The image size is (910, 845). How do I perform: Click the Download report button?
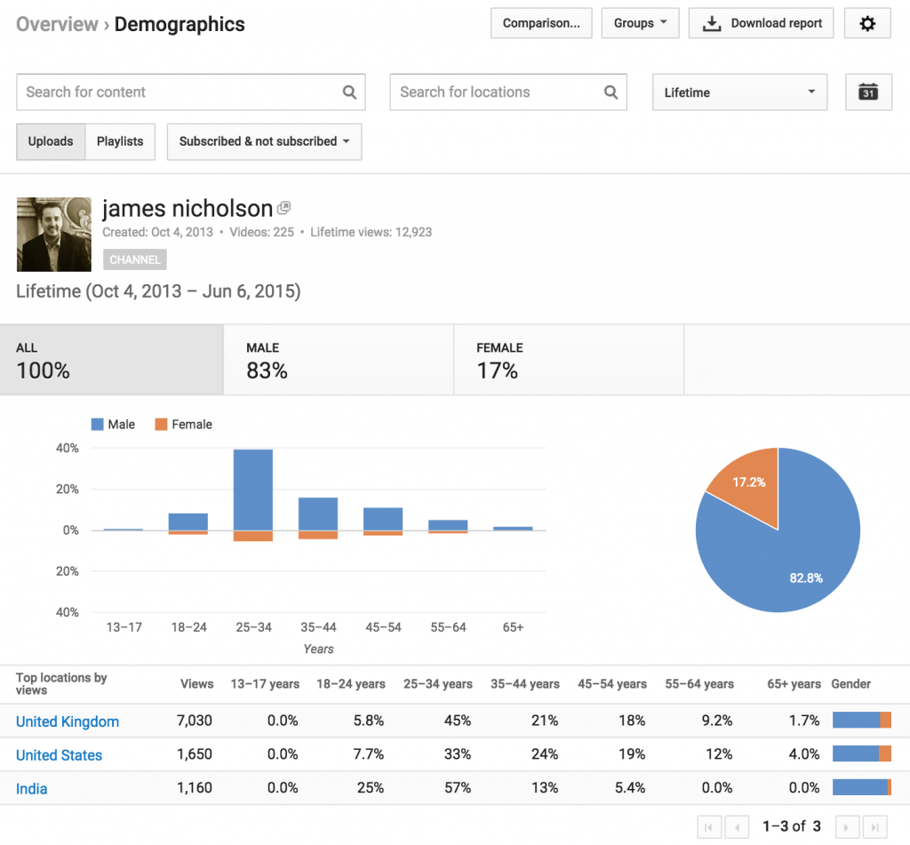[x=761, y=24]
